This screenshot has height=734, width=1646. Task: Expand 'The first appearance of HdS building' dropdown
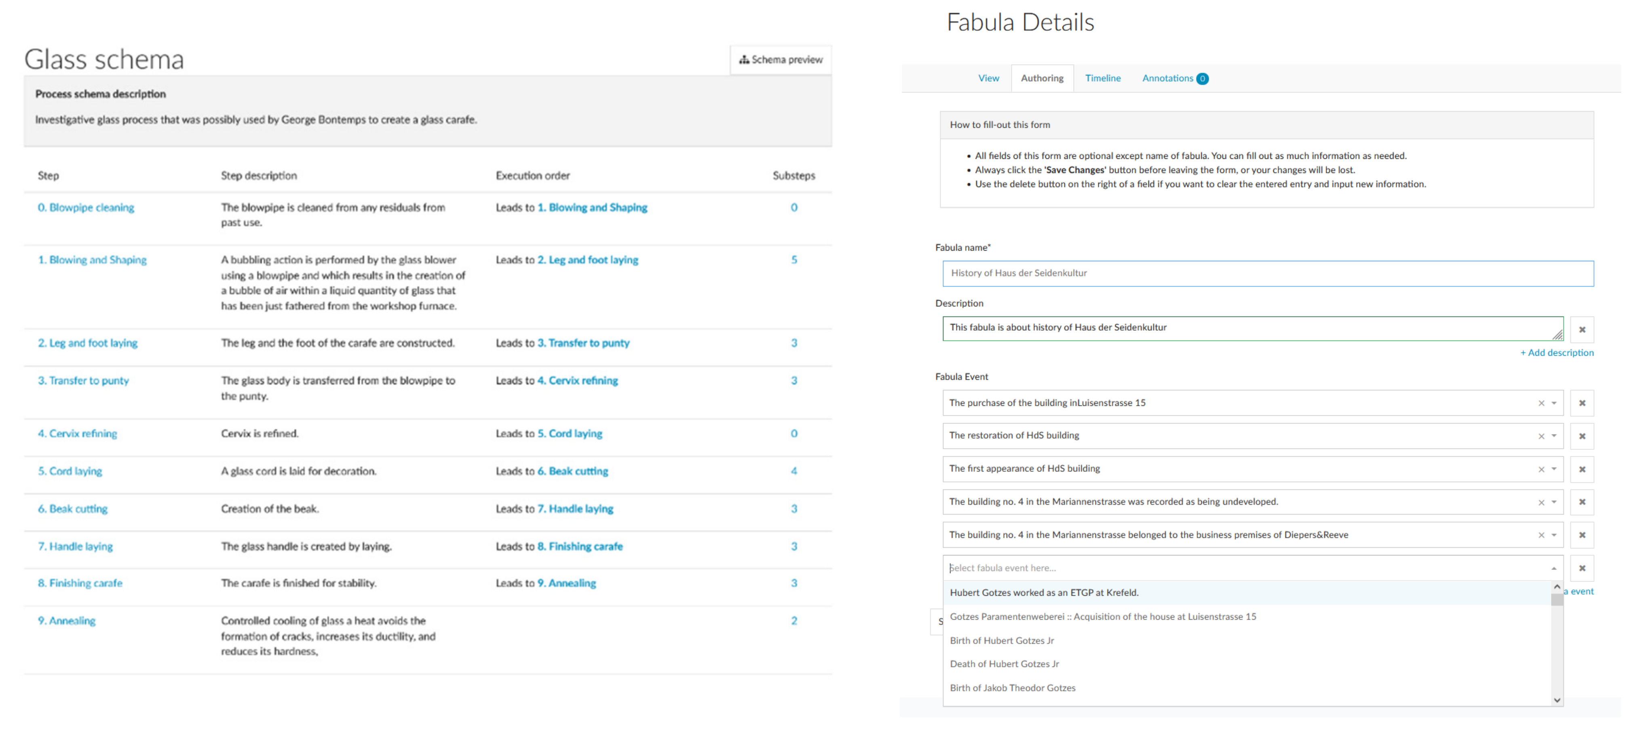[x=1554, y=469]
